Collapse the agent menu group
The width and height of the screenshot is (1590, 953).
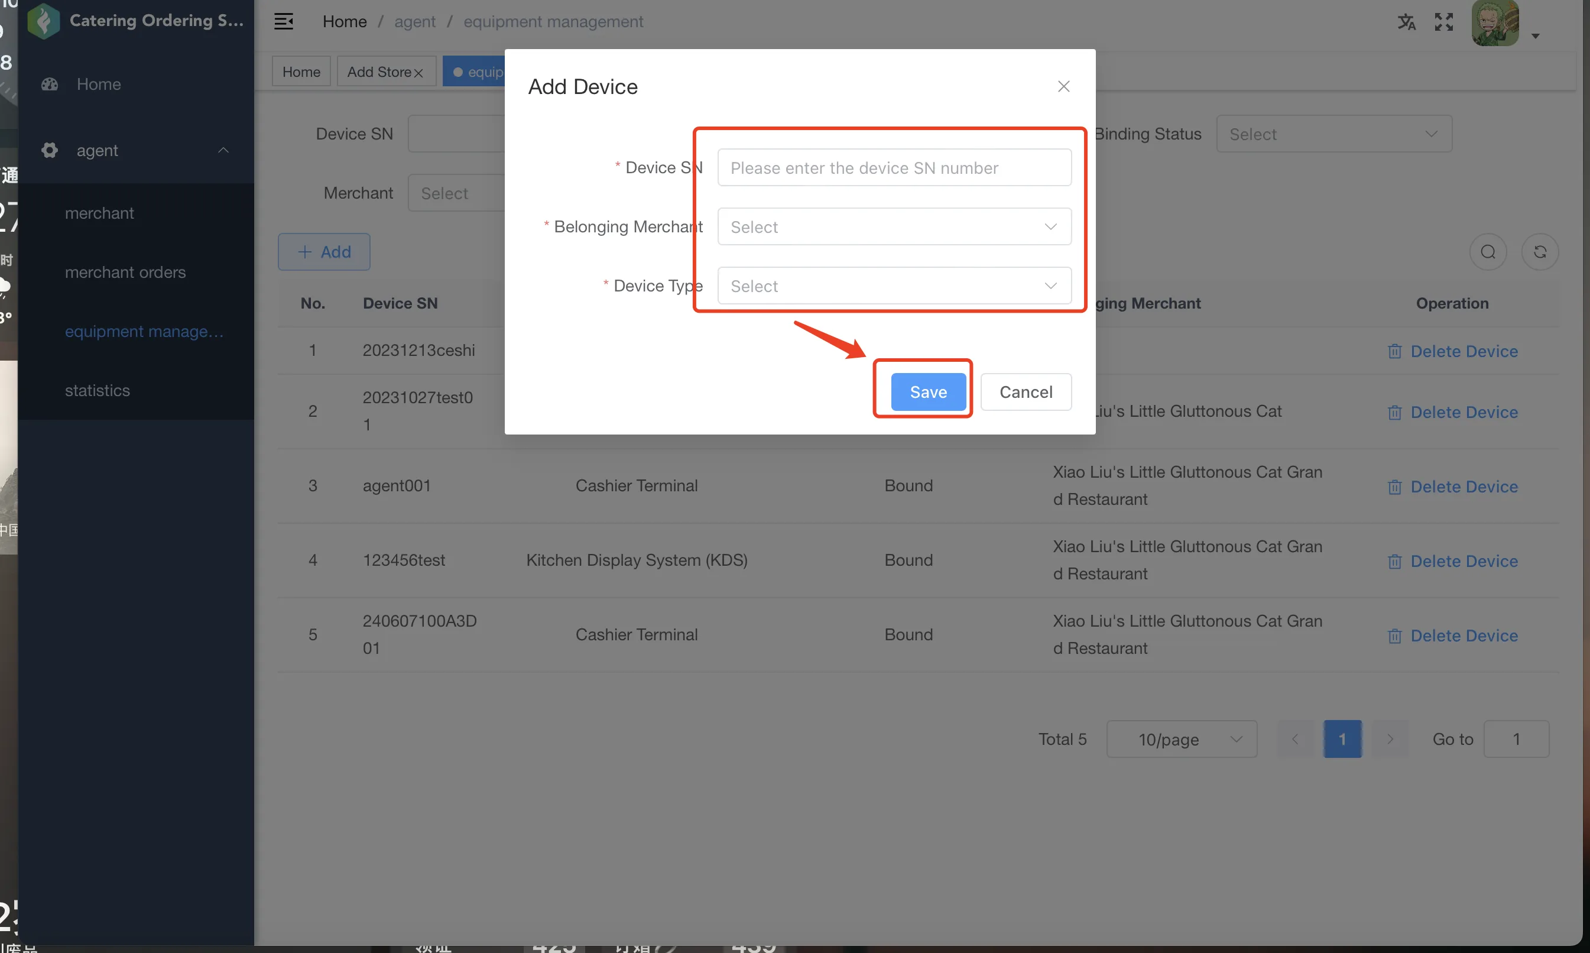tap(136, 150)
